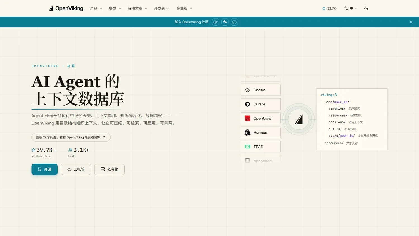Select the Codex integration card
419x236 pixels.
tap(261, 90)
